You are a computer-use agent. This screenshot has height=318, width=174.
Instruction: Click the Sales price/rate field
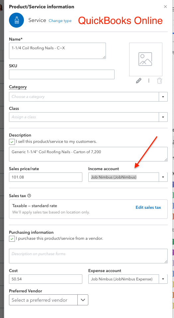[x=46, y=177]
